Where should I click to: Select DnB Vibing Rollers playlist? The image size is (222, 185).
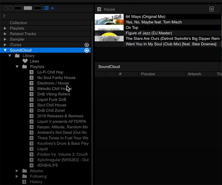click(54, 94)
